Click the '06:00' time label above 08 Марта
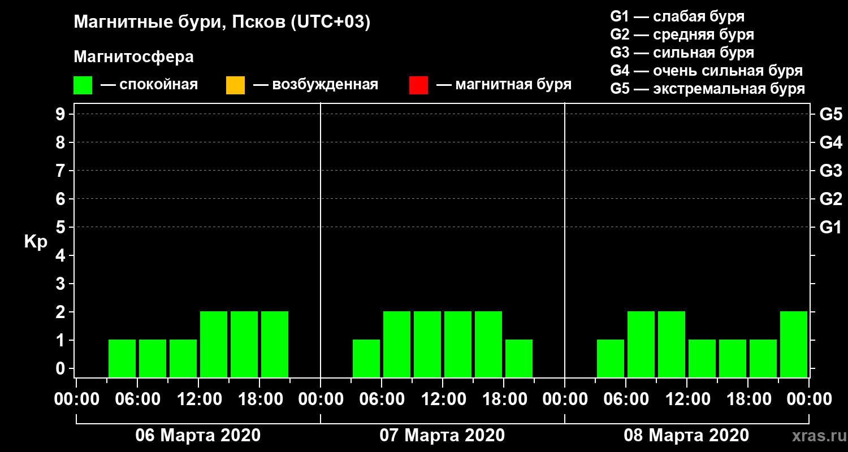The image size is (848, 452). (x=626, y=399)
